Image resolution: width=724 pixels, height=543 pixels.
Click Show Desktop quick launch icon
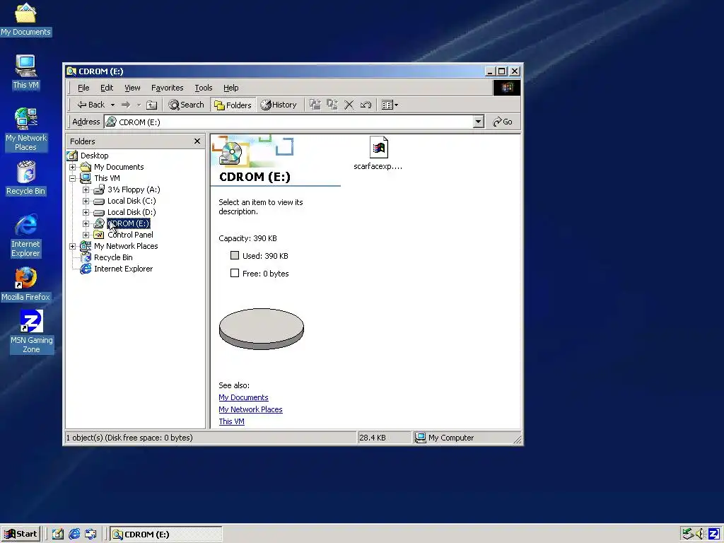[58, 535]
